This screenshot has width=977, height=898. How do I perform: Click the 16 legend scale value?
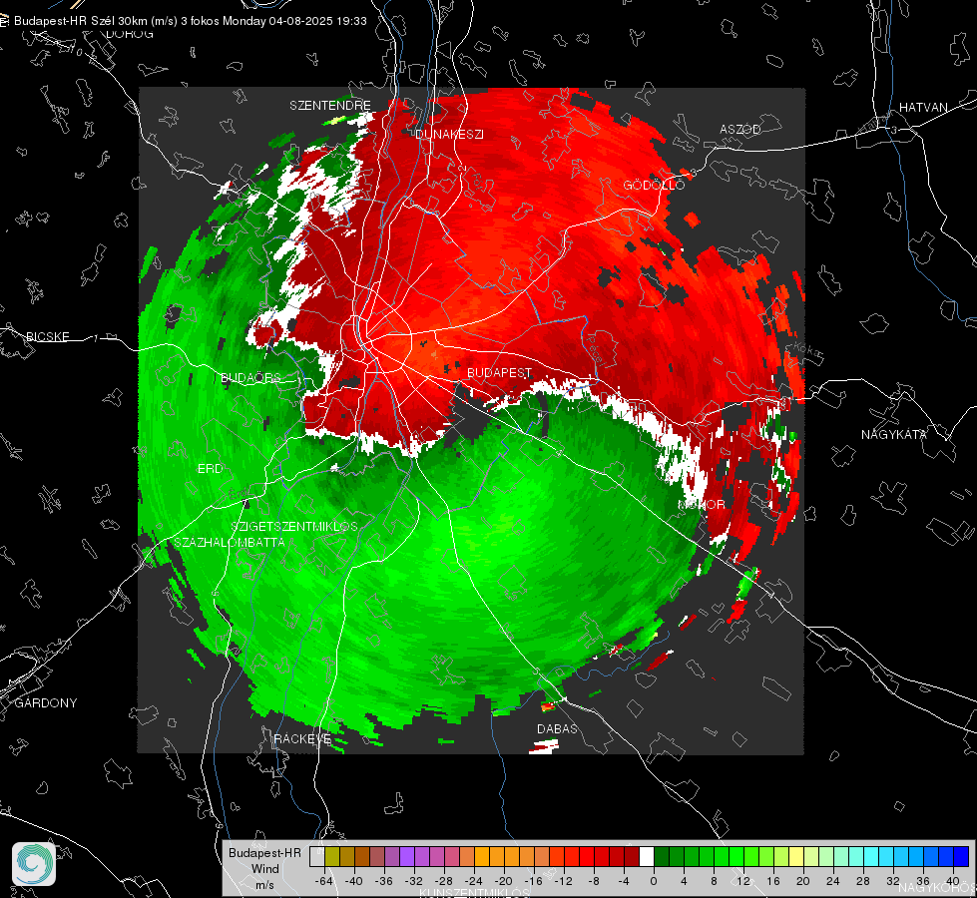pyautogui.click(x=773, y=881)
